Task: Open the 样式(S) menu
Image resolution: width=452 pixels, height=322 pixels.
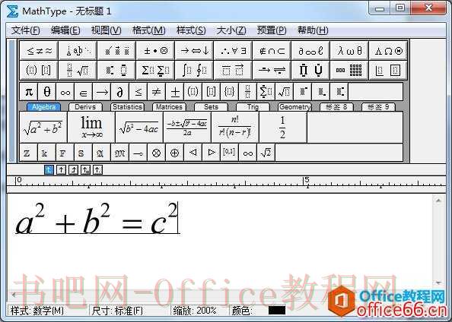Action: pyautogui.click(x=191, y=30)
